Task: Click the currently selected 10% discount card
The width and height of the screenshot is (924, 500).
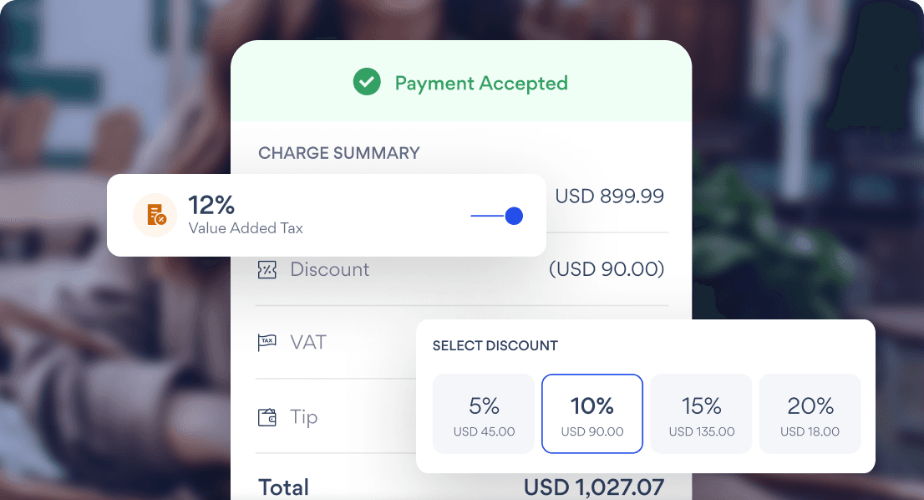Action: [591, 413]
